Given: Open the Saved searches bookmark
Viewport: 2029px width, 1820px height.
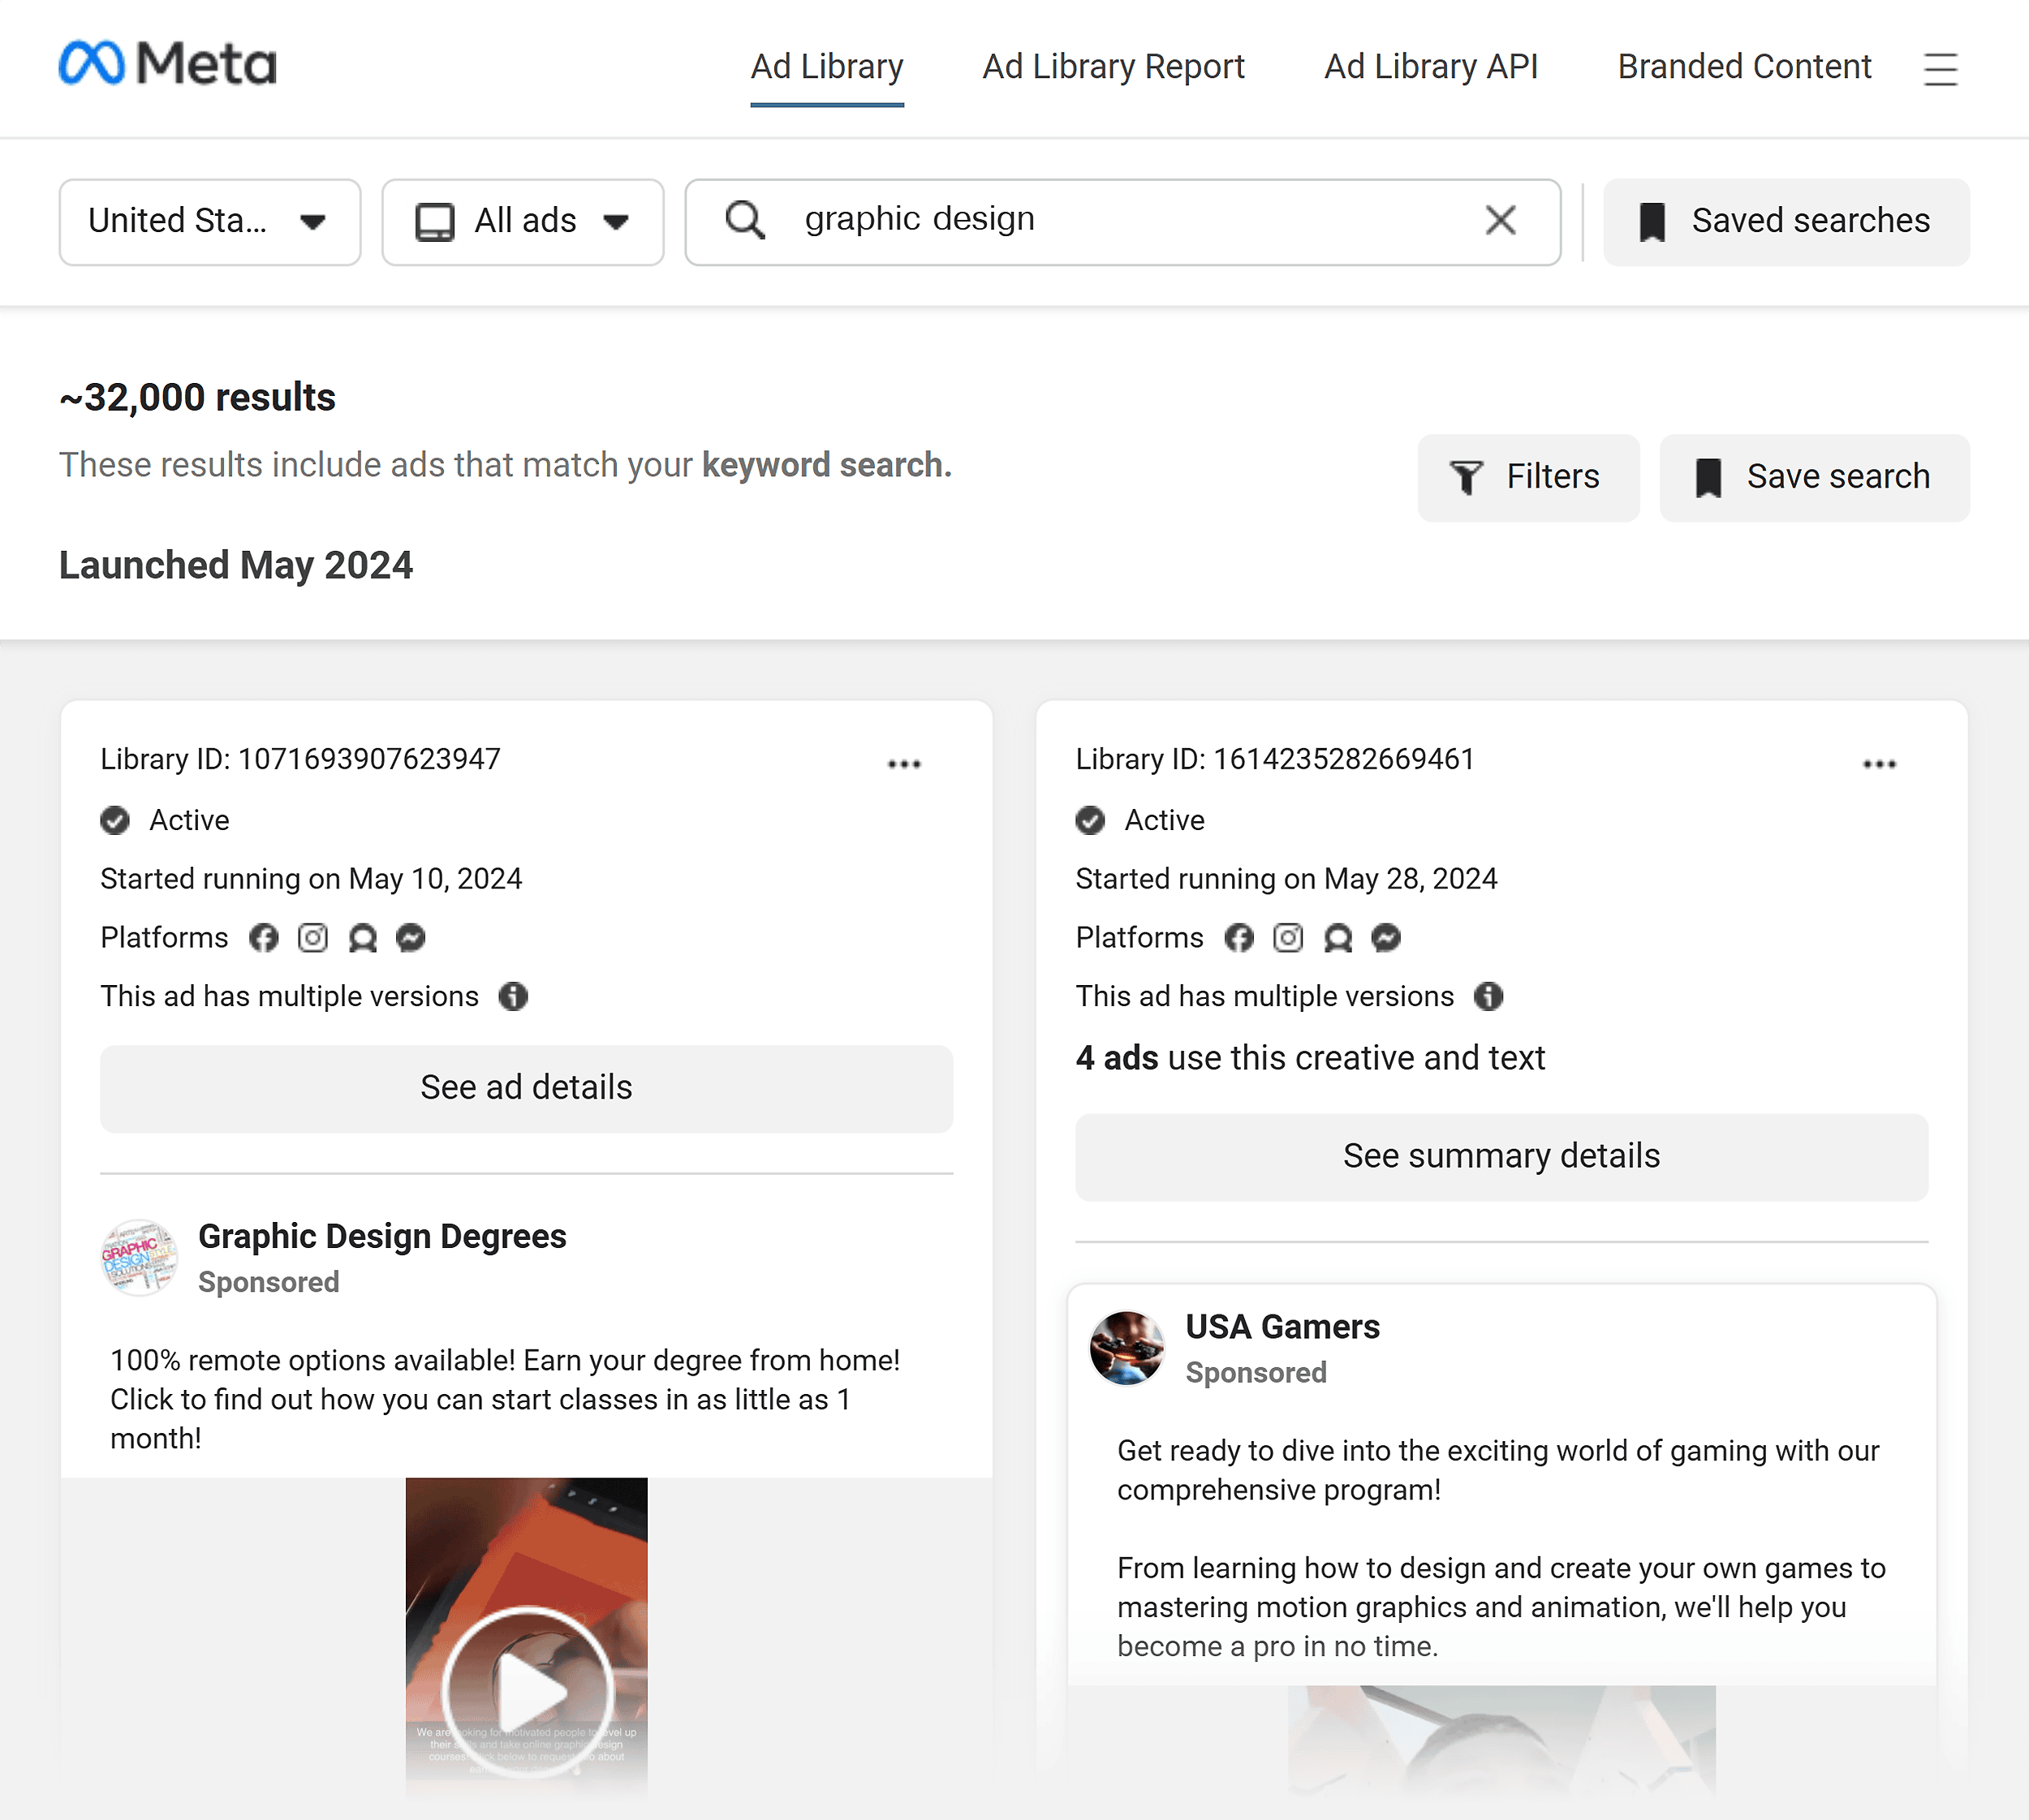Looking at the screenshot, I should (1786, 221).
